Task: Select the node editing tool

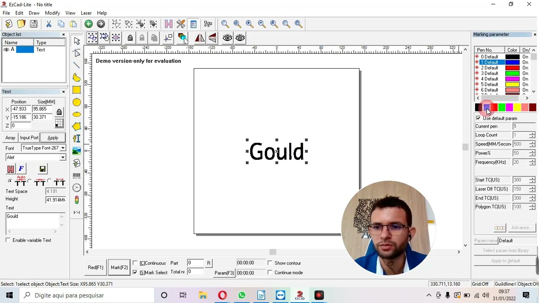Action: [77, 53]
